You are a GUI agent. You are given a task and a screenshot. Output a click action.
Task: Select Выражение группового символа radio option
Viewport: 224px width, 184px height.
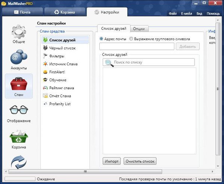131,39
